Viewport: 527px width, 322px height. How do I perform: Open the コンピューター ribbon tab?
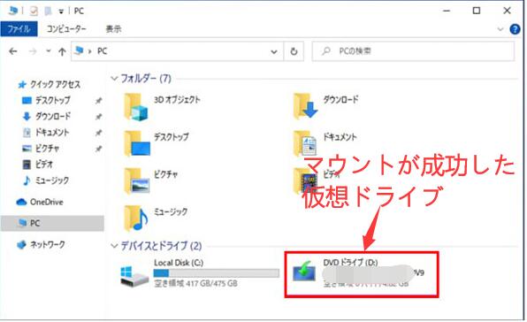point(66,29)
